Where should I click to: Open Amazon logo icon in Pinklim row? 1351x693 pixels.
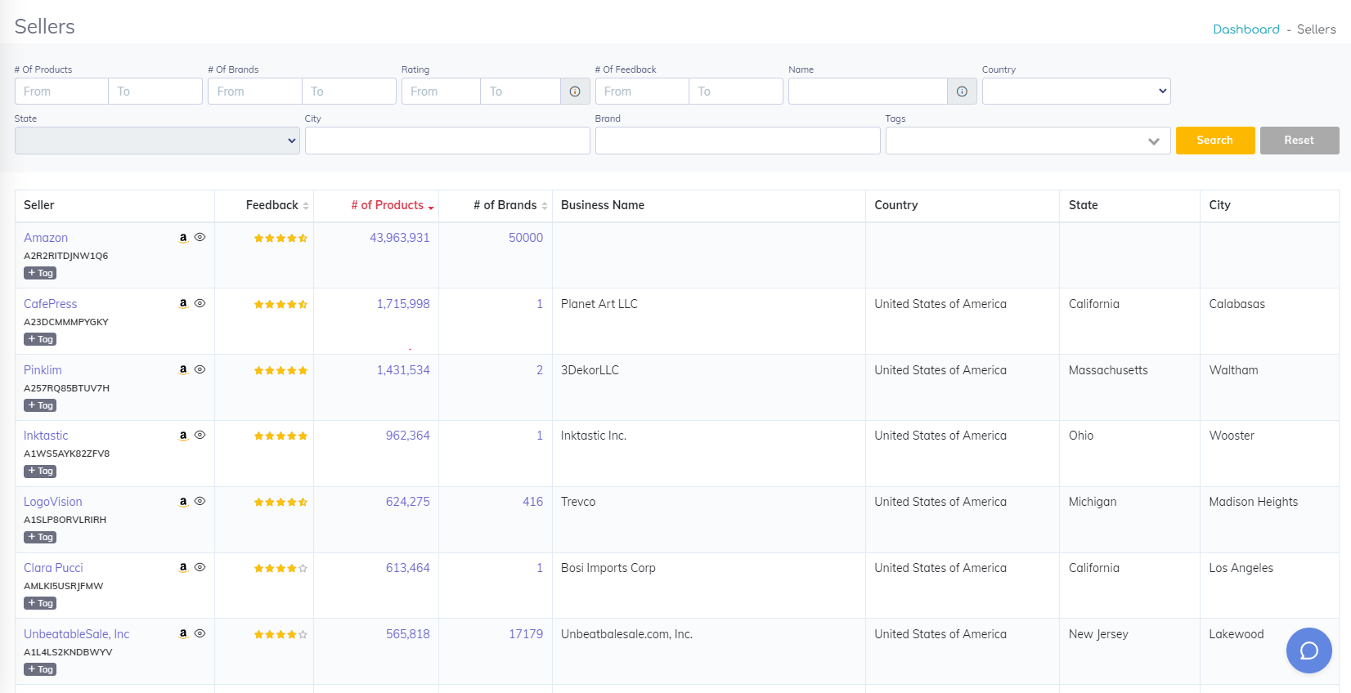tap(183, 370)
